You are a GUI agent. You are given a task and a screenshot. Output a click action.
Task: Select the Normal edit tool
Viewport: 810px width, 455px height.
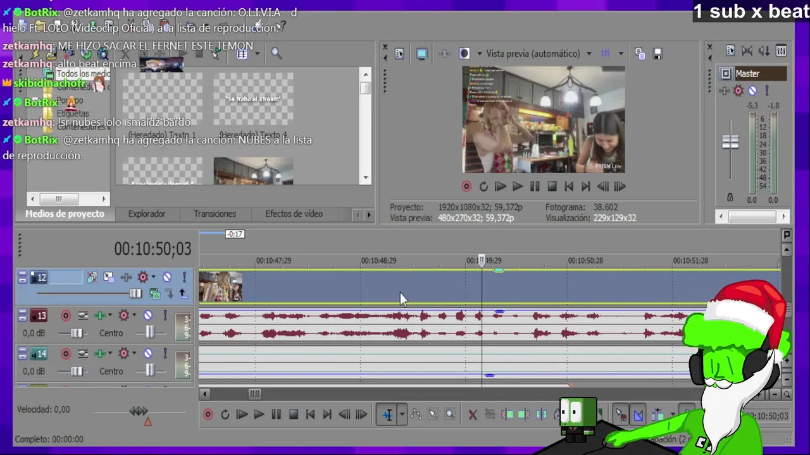tap(387, 415)
